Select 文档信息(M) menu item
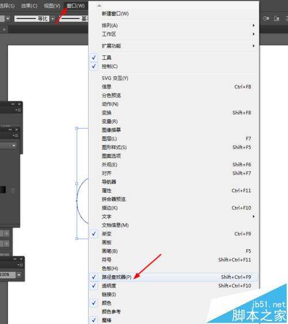The height and width of the screenshot is (324, 288). pos(174,225)
